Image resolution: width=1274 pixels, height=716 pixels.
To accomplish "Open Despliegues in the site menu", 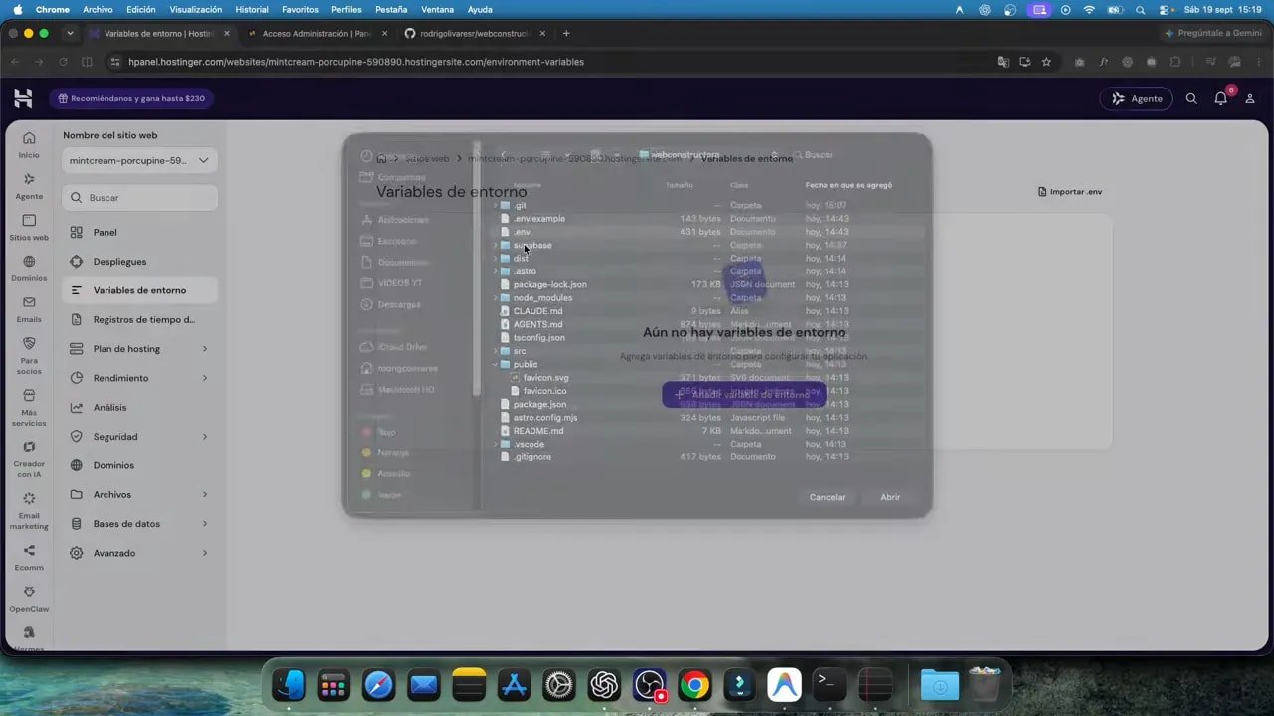I will (140, 262).
